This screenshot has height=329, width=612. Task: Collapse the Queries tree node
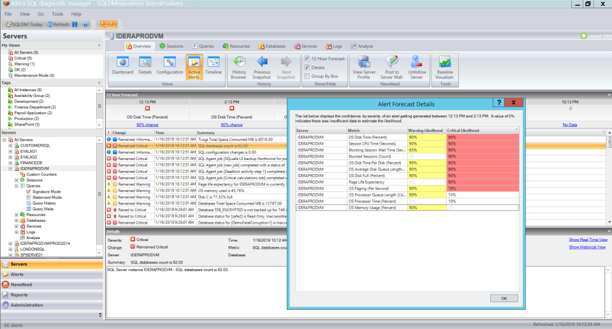point(17,186)
